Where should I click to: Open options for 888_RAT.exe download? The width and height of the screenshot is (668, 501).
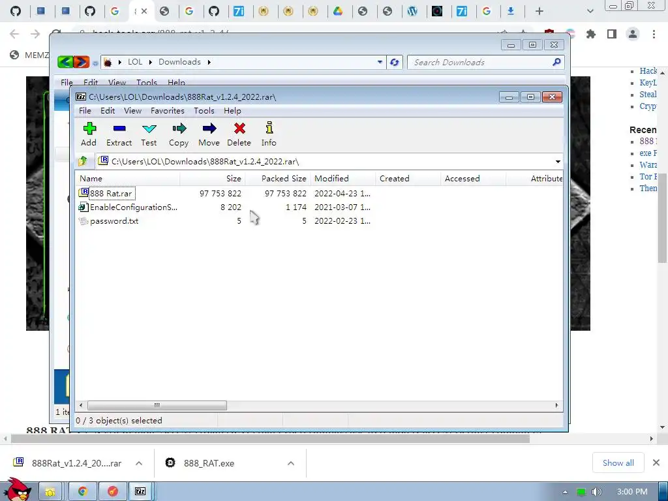click(291, 463)
